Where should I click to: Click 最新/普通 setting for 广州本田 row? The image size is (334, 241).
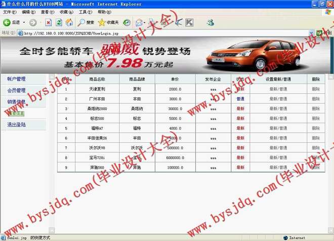coord(278,99)
